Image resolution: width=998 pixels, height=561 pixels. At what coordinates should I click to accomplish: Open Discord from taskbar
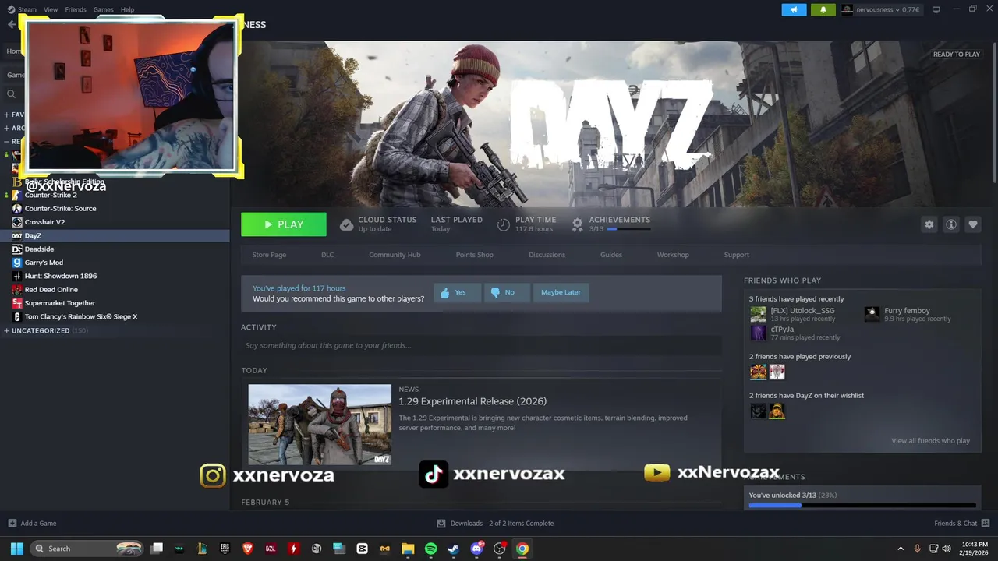[476, 549]
